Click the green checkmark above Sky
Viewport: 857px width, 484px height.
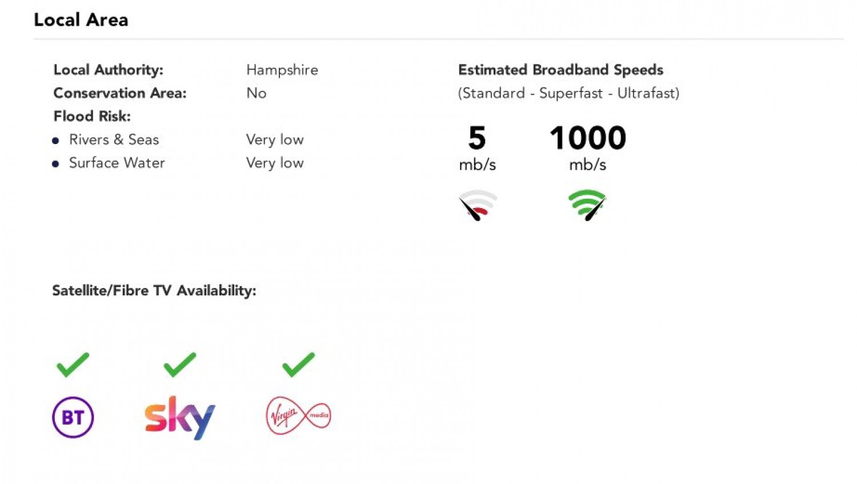coord(180,365)
